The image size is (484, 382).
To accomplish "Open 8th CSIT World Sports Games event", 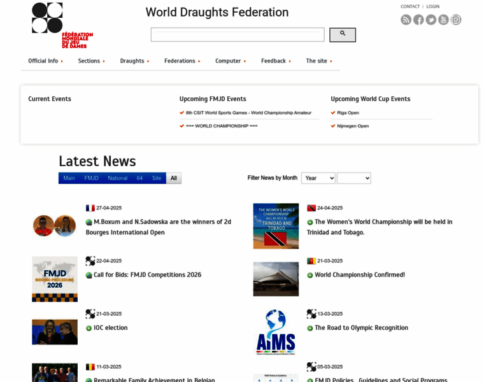I will tap(248, 113).
